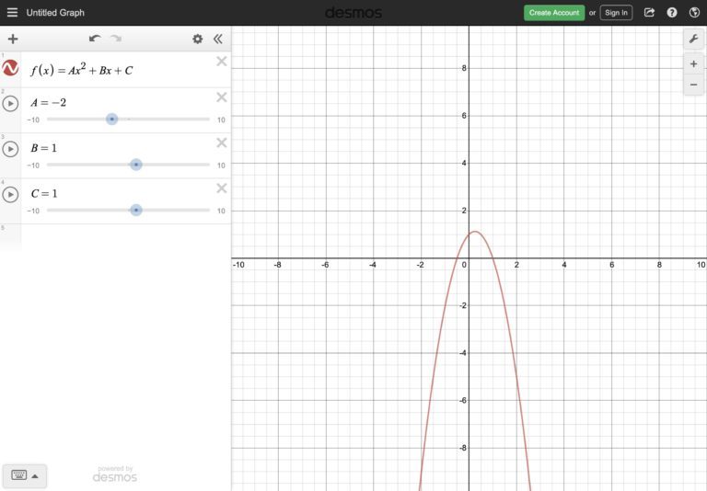Click the Create Account button
The image size is (707, 491).
coord(554,13)
